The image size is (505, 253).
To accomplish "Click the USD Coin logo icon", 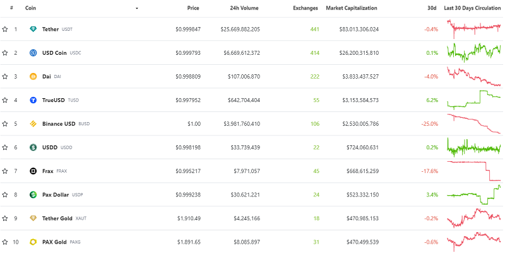I will click(x=33, y=53).
